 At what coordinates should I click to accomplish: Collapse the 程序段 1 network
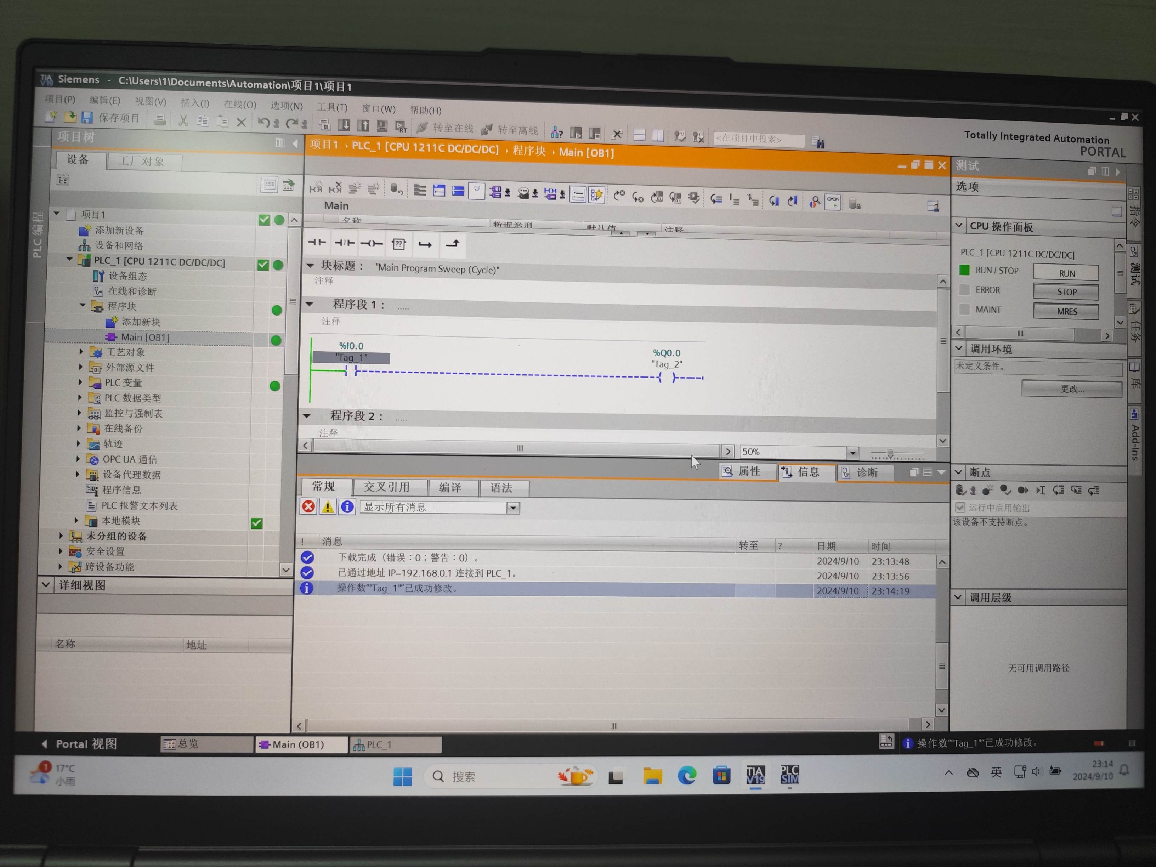[310, 304]
